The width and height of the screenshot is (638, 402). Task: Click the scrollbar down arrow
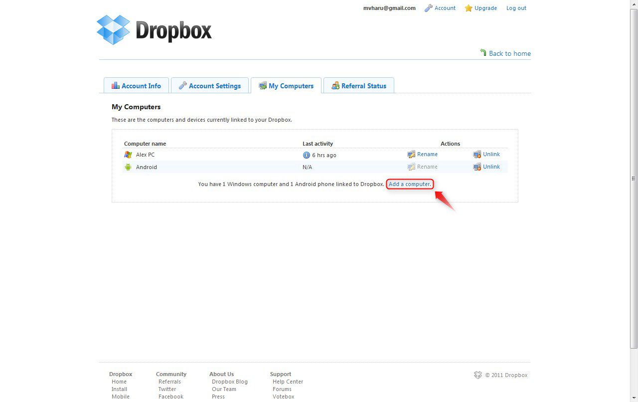pos(634,398)
